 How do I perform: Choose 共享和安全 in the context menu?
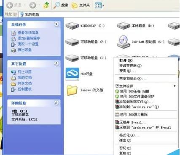click(x=146, y=79)
